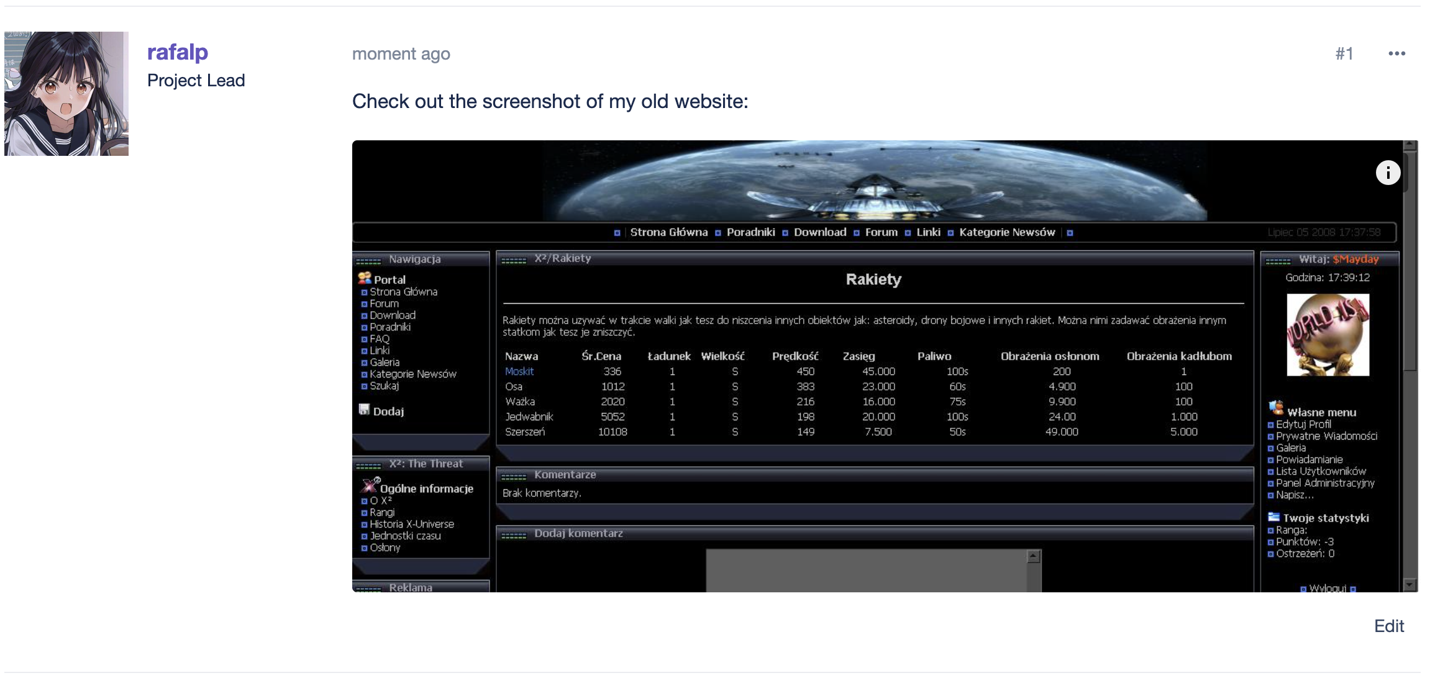
Task: Click the Moskit rocket link
Action: pyautogui.click(x=519, y=371)
